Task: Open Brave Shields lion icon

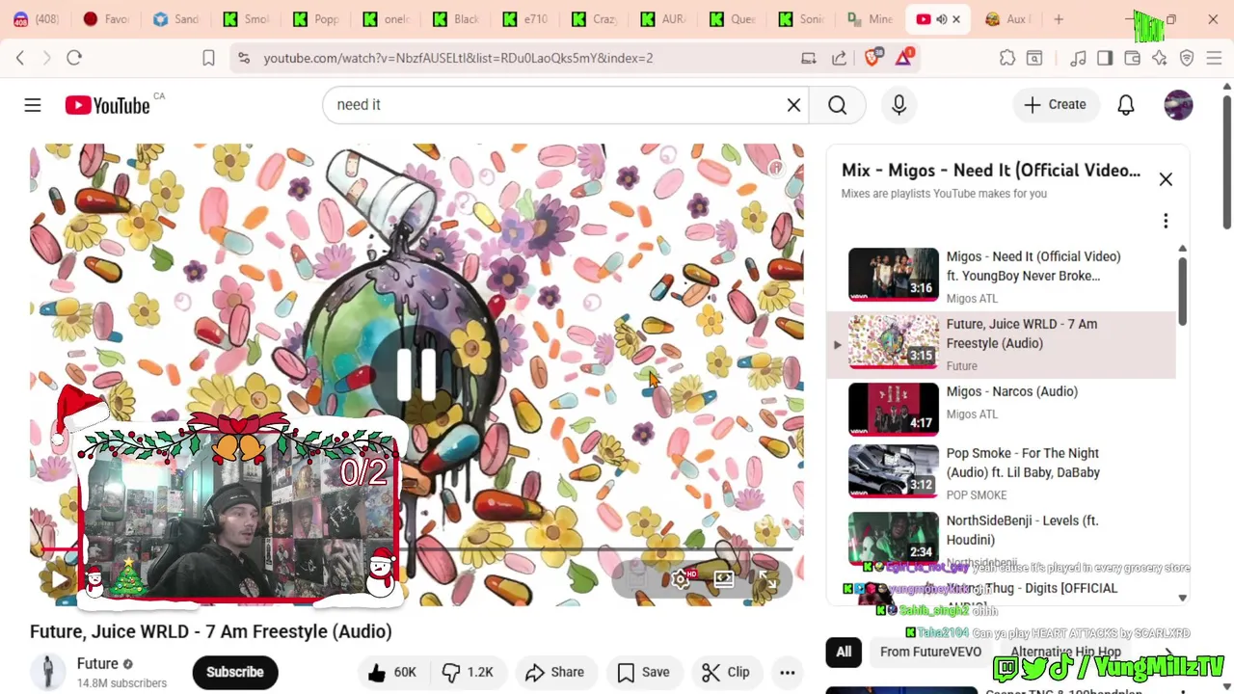Action: (872, 58)
